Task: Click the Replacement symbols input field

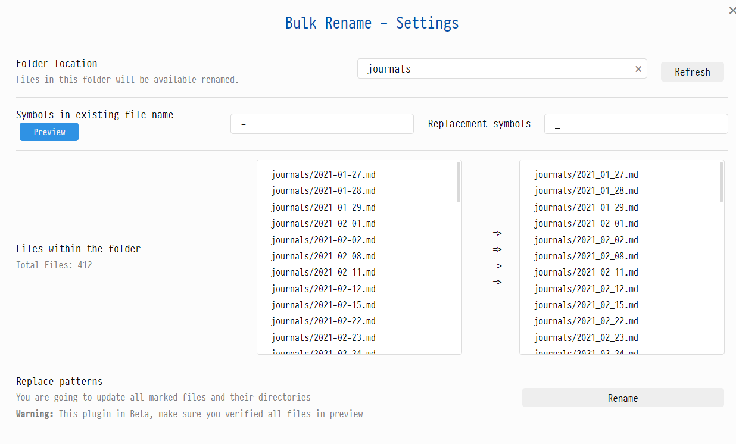Action: (635, 124)
